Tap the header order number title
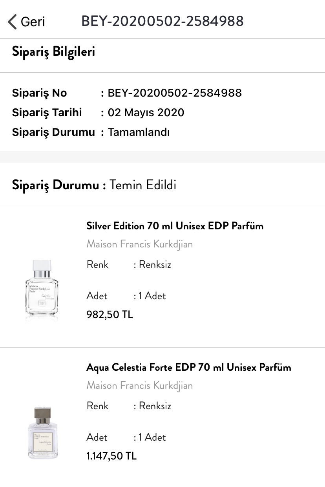 (162, 21)
